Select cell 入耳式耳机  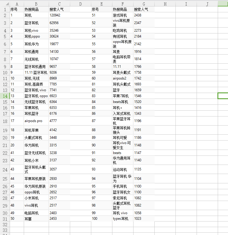coord(123,114)
